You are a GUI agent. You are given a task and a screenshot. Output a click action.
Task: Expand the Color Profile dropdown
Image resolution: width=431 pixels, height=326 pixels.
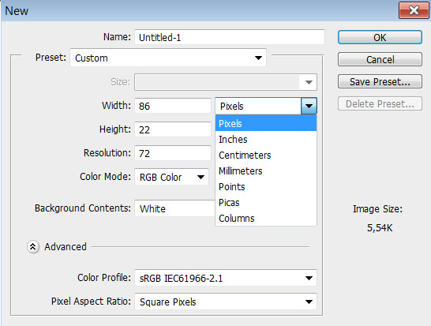pos(226,278)
